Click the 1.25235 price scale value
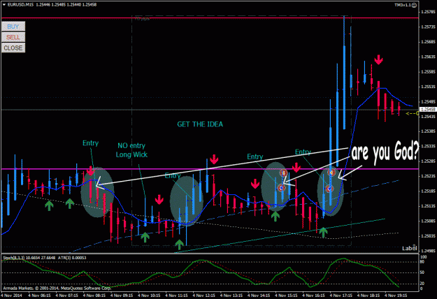The image size is (437, 299). [428, 176]
